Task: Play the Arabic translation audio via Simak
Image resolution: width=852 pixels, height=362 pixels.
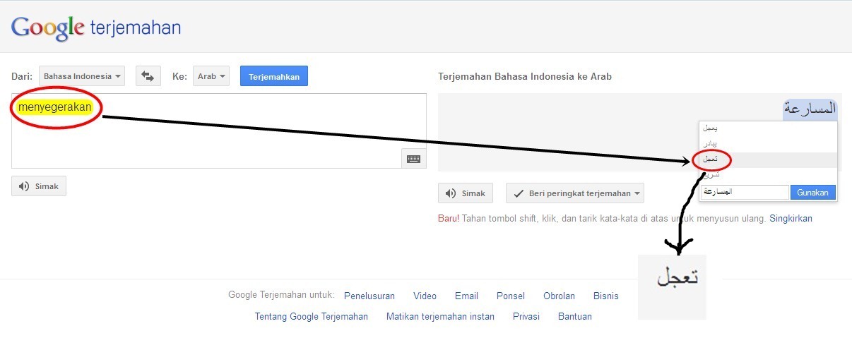Action: [466, 193]
